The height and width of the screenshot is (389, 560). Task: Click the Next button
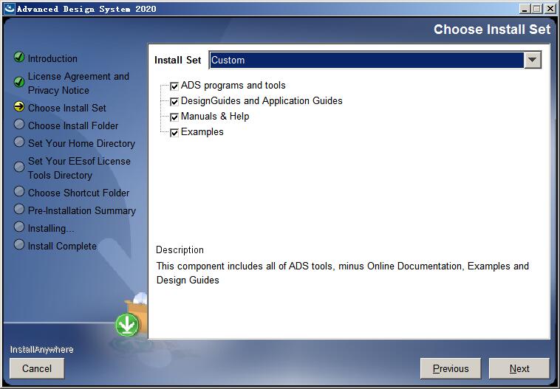point(519,368)
